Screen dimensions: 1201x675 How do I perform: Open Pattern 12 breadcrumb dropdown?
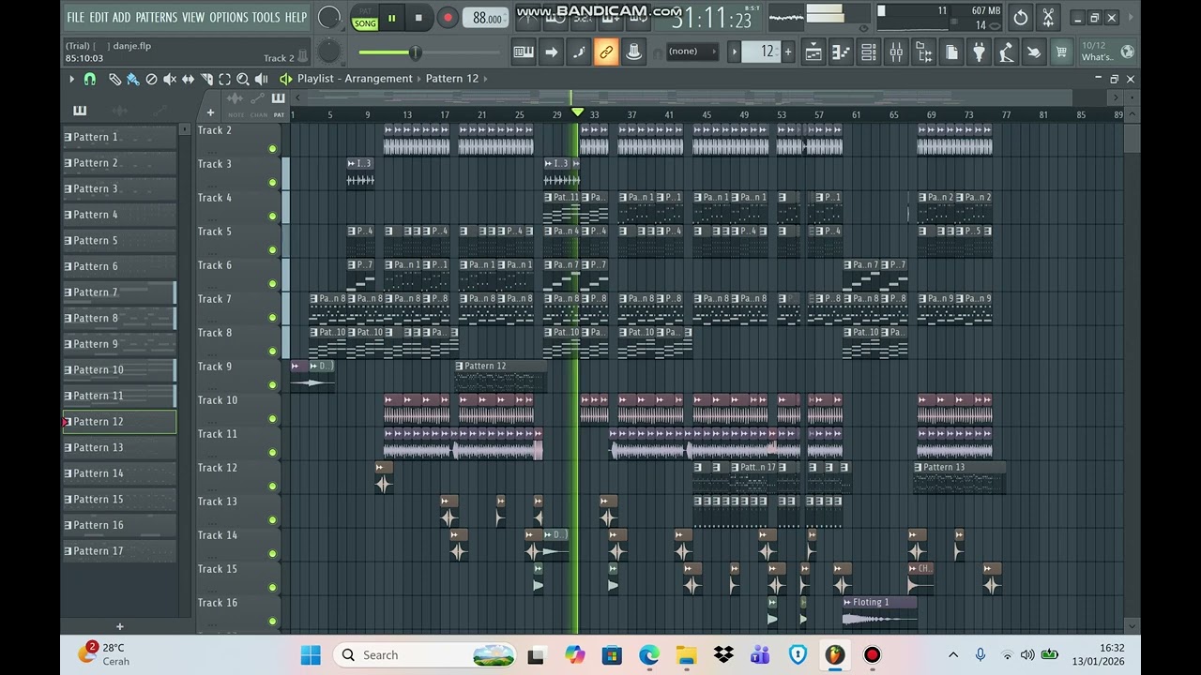[452, 79]
